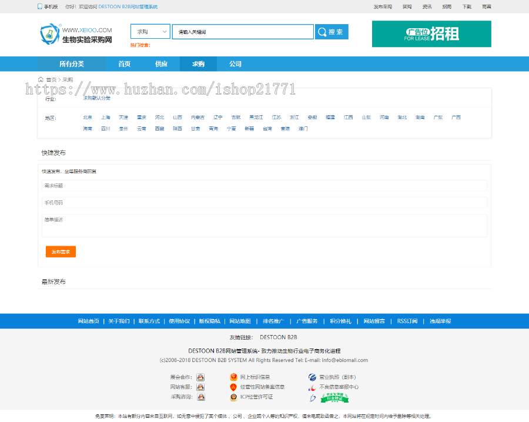Click the 网站客服 QQ icon

click(200, 386)
